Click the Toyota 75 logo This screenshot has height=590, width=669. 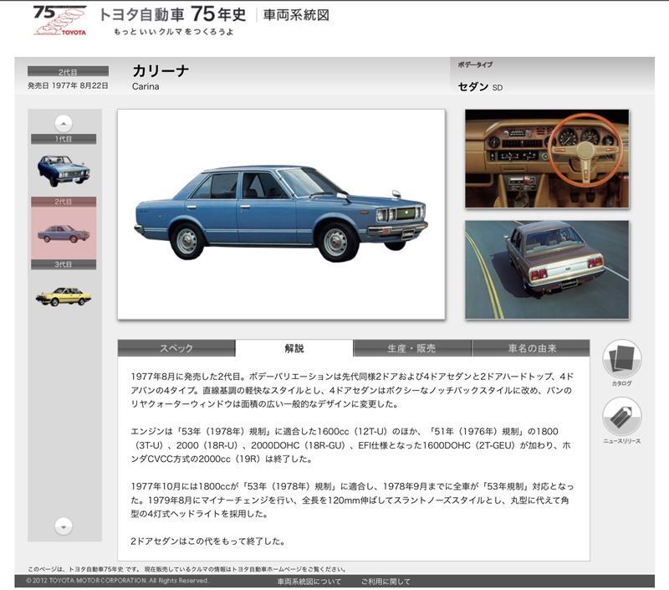(x=60, y=20)
